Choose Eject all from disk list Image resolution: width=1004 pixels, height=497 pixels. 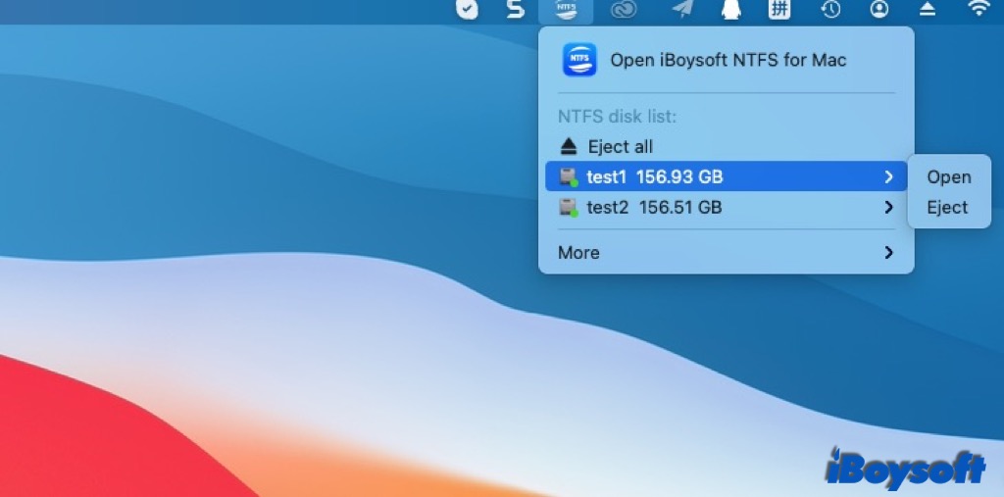pyautogui.click(x=620, y=147)
